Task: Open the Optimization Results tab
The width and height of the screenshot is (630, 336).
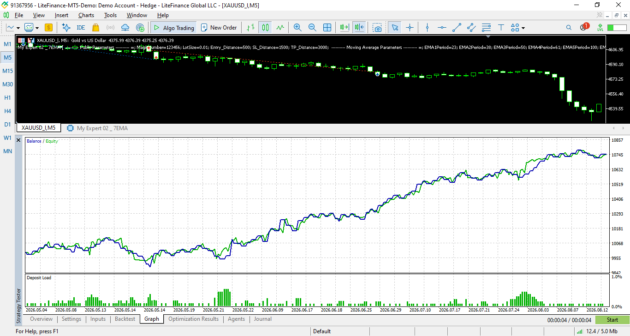Action: click(x=194, y=319)
